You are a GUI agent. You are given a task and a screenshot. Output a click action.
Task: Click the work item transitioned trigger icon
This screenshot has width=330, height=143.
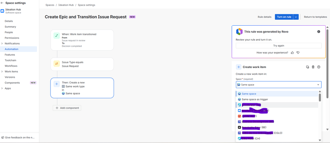(56, 36)
